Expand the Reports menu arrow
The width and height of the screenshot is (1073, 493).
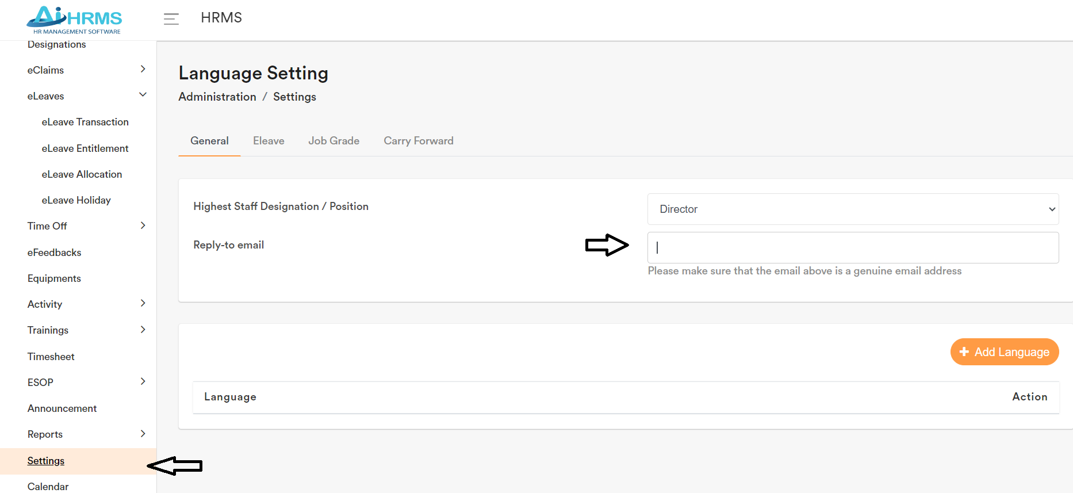[143, 434]
